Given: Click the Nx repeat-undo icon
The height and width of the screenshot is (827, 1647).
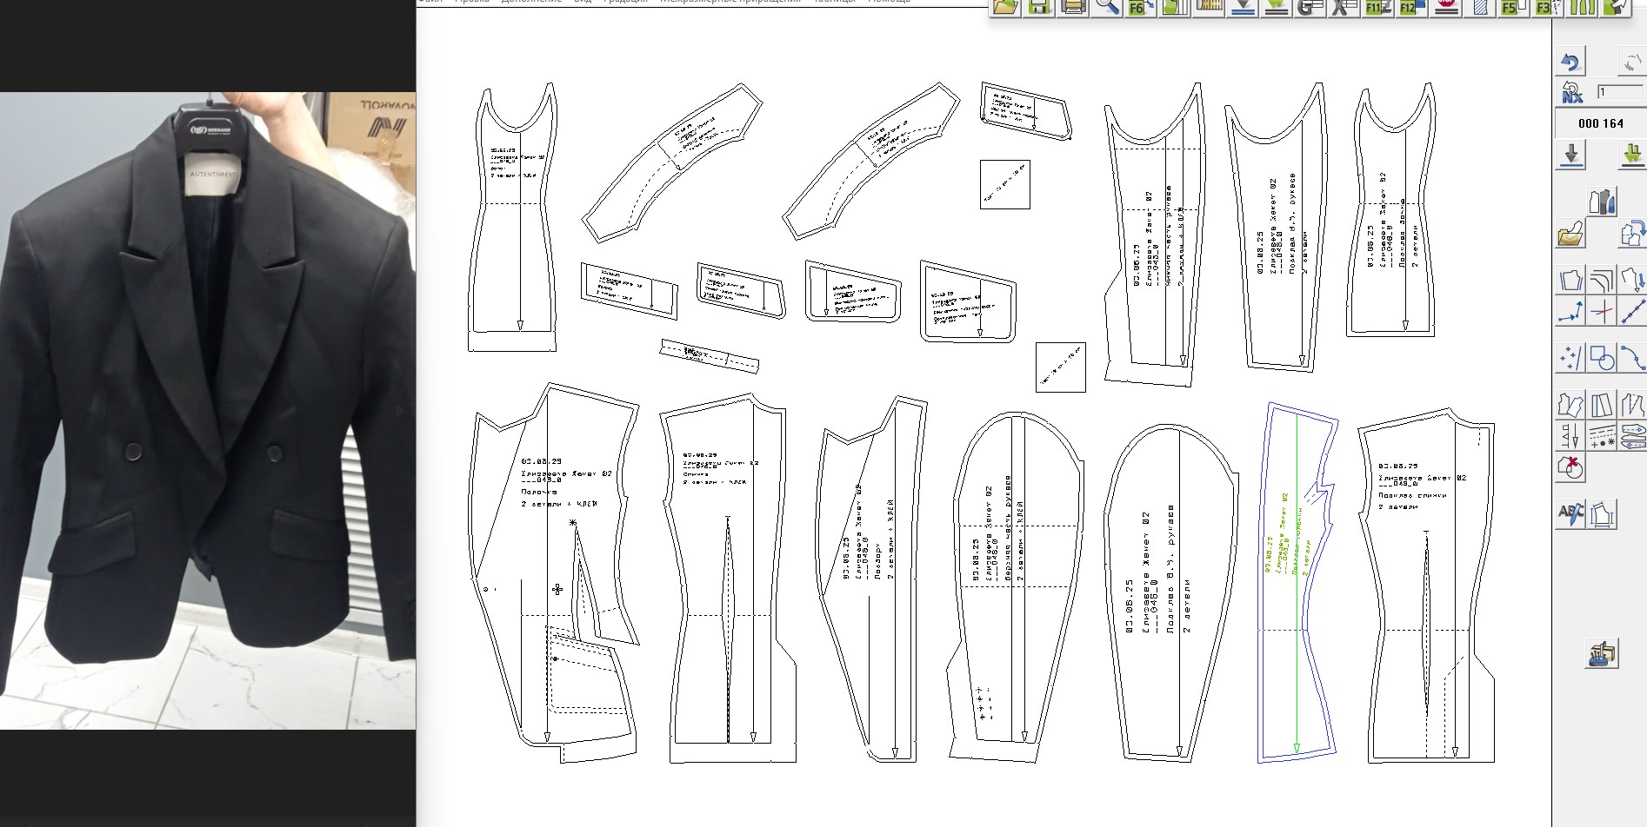Looking at the screenshot, I should point(1571,91).
